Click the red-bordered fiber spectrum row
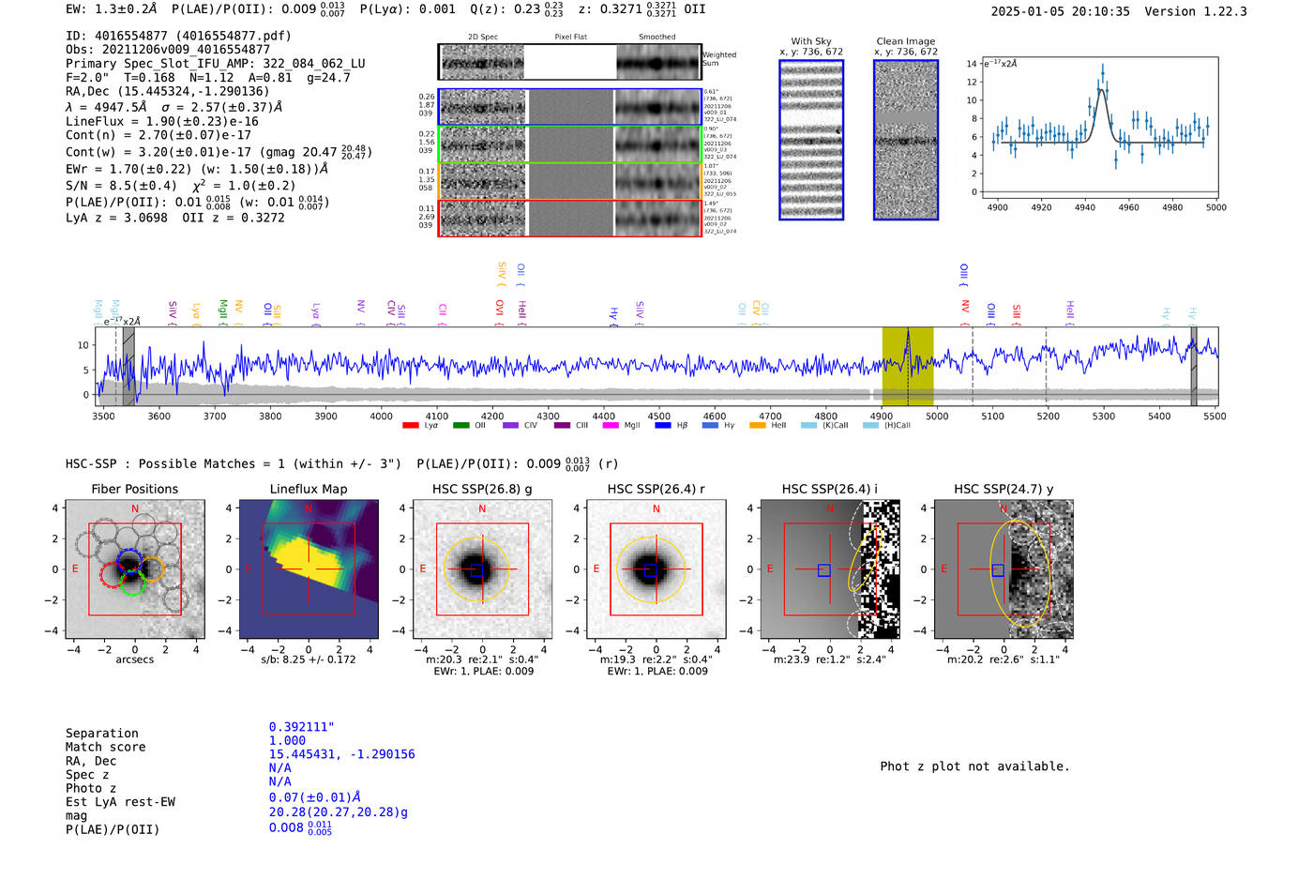Image resolution: width=1313 pixels, height=894 pixels. pos(570,218)
